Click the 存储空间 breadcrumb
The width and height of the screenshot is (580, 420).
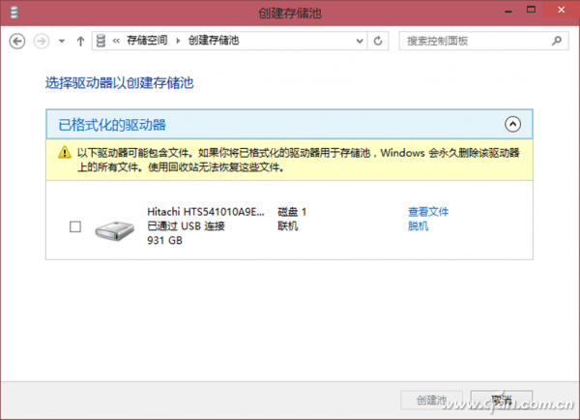[147, 41]
